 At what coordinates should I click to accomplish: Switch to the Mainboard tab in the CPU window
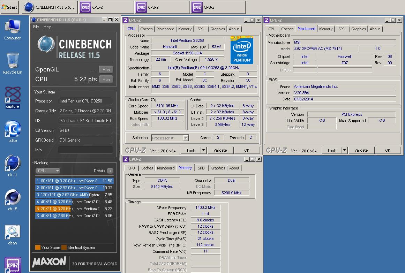coord(165,29)
